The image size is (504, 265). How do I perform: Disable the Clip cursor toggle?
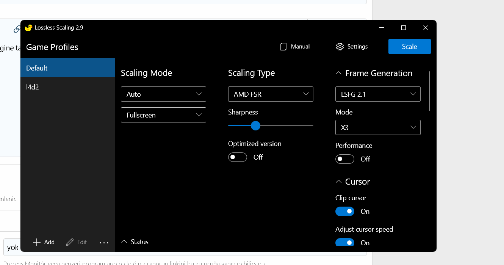(345, 212)
